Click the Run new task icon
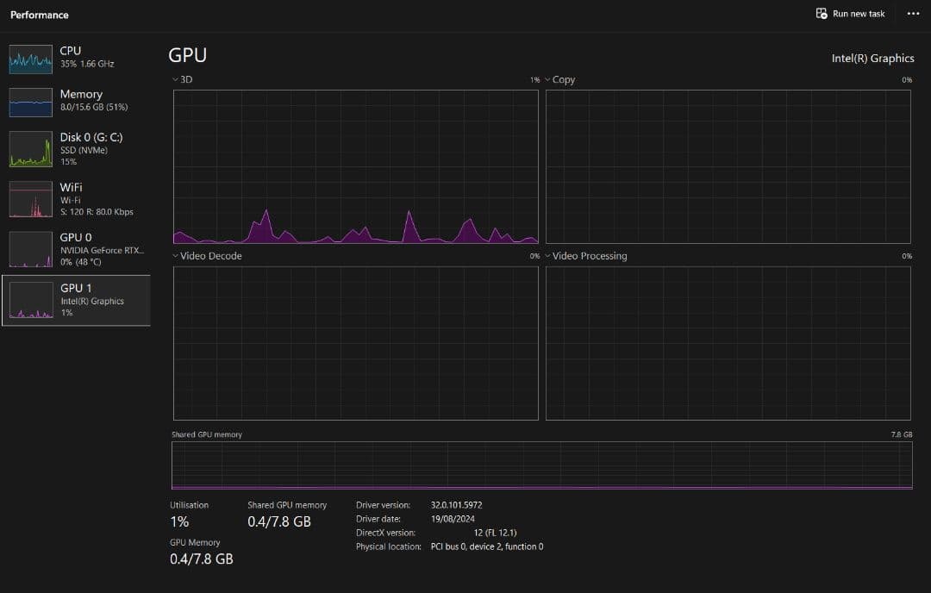Image resolution: width=931 pixels, height=593 pixels. coord(822,14)
